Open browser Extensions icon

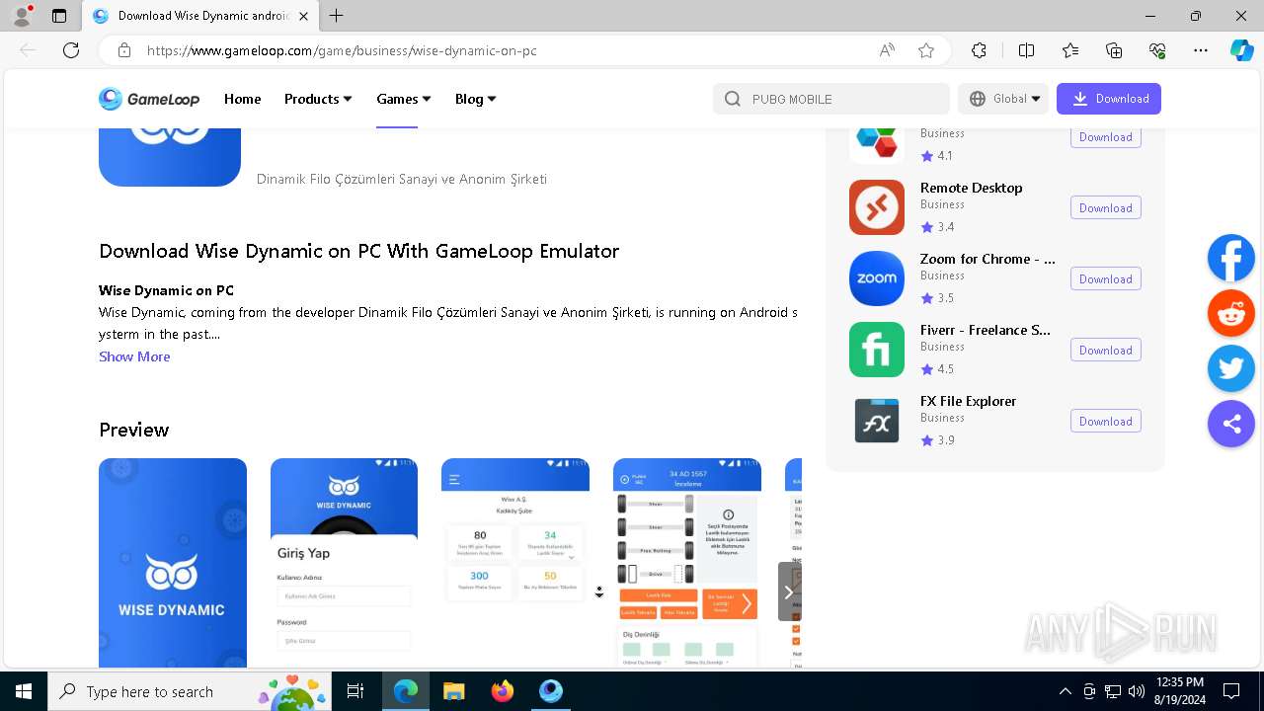point(979,50)
